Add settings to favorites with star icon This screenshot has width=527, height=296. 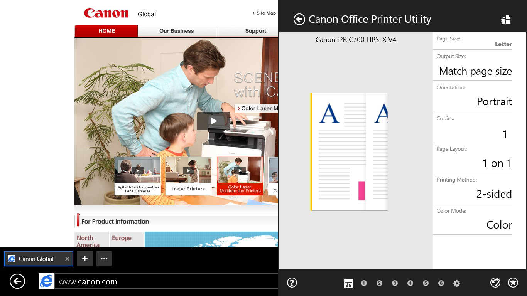(513, 283)
